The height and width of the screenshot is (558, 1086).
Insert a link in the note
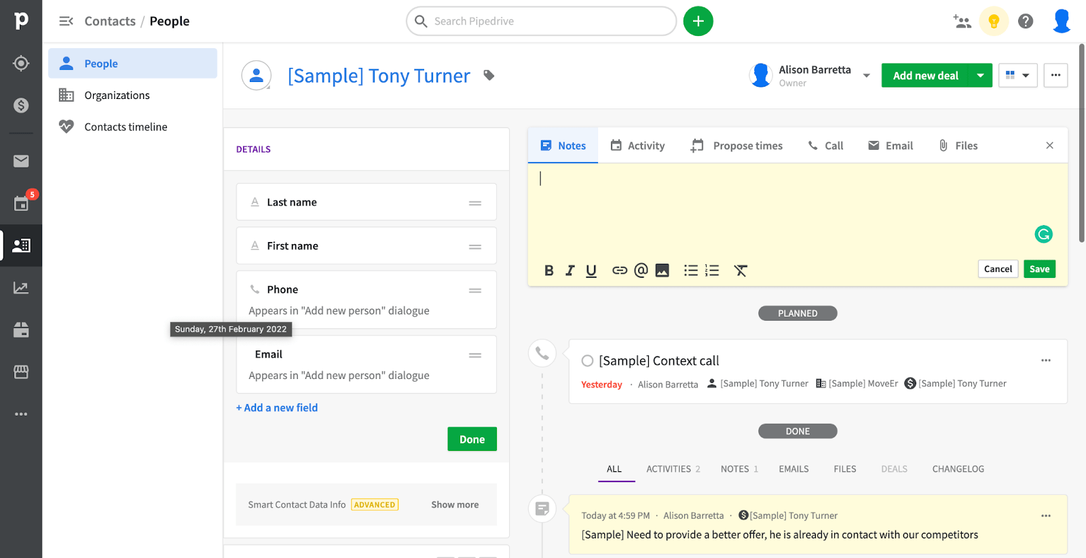pos(620,271)
